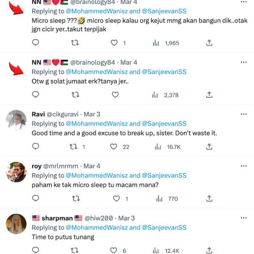Image resolution: width=254 pixels, height=254 pixels.
Task: Open sharpman's profile avatar
Action: pyautogui.click(x=16, y=224)
